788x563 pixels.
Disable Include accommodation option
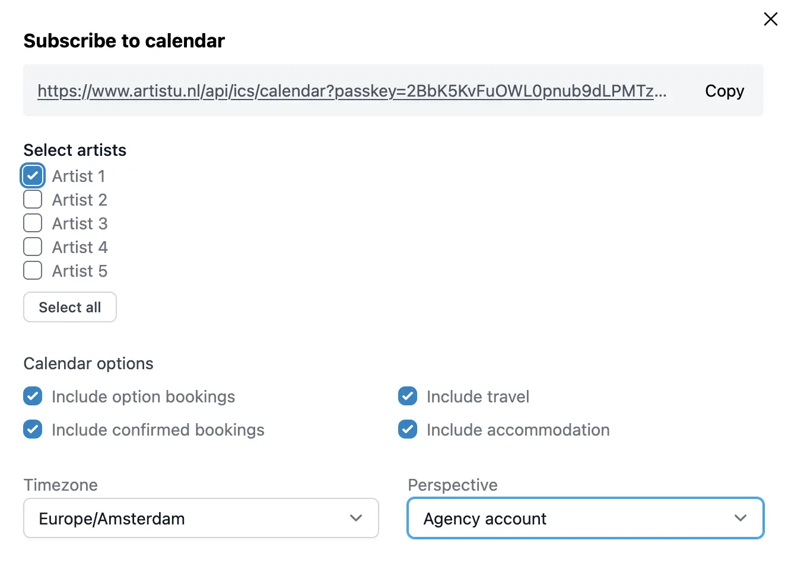[408, 429]
